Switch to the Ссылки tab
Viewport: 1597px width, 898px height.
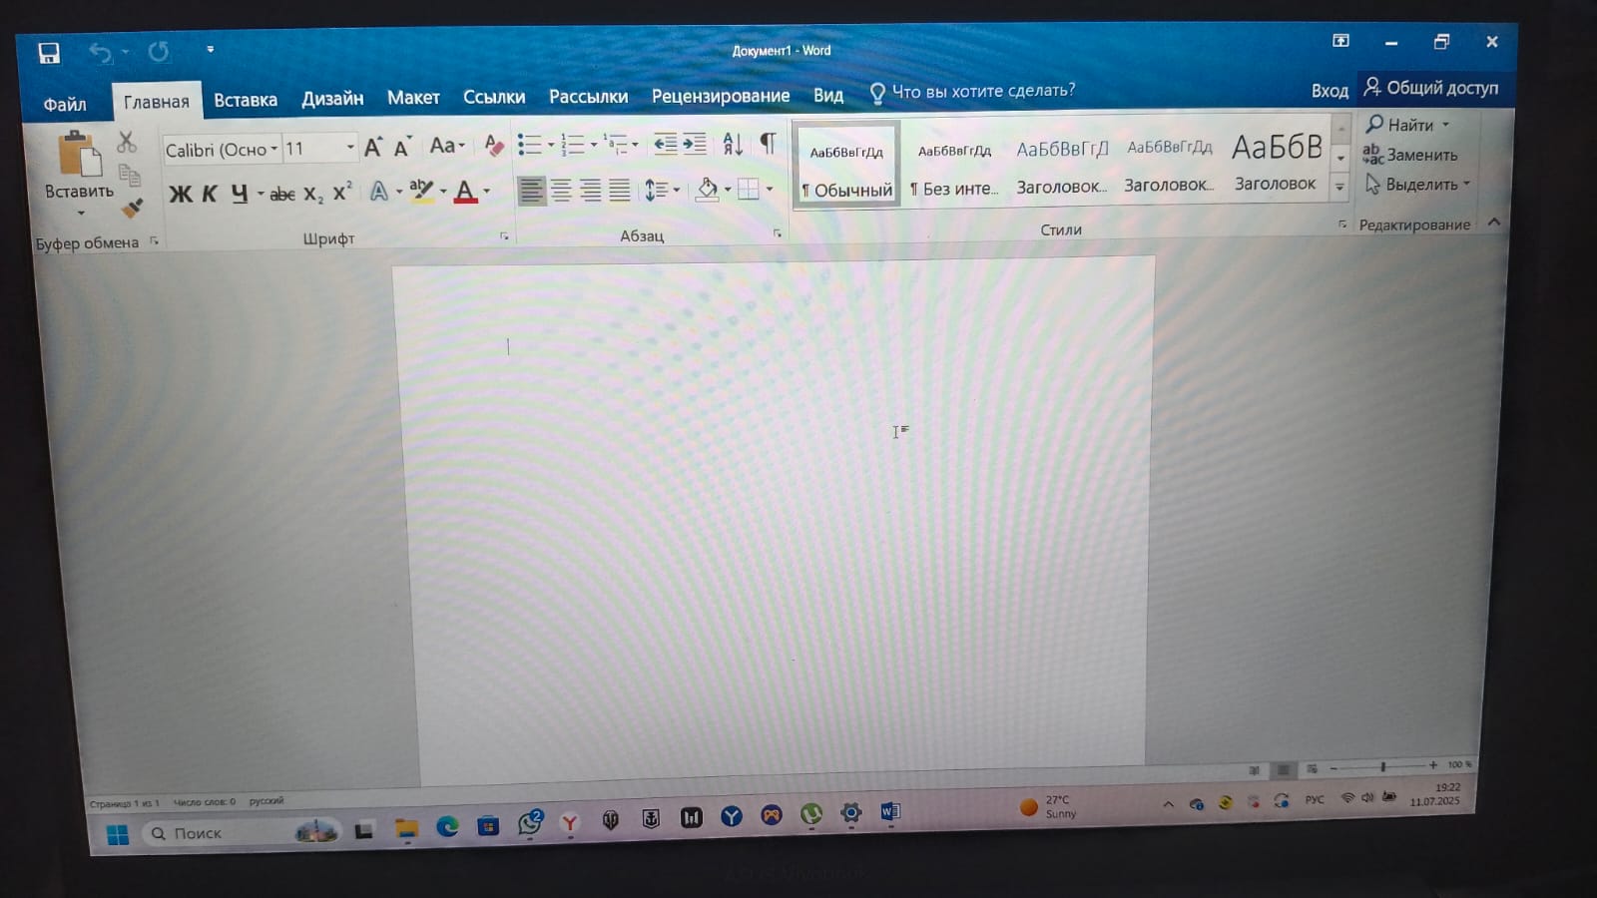point(494,97)
